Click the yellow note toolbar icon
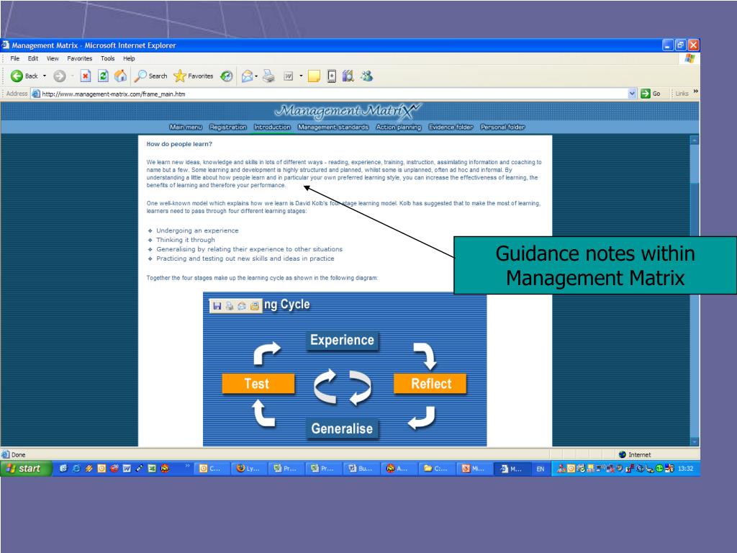This screenshot has width=737, height=553. coord(314,76)
